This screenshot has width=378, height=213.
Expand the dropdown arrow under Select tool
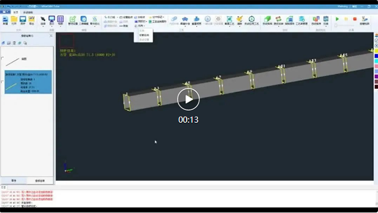(43, 26)
